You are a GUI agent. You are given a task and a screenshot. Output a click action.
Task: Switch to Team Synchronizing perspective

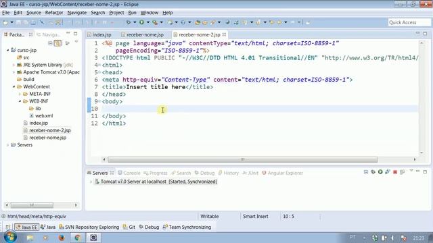(x=187, y=227)
